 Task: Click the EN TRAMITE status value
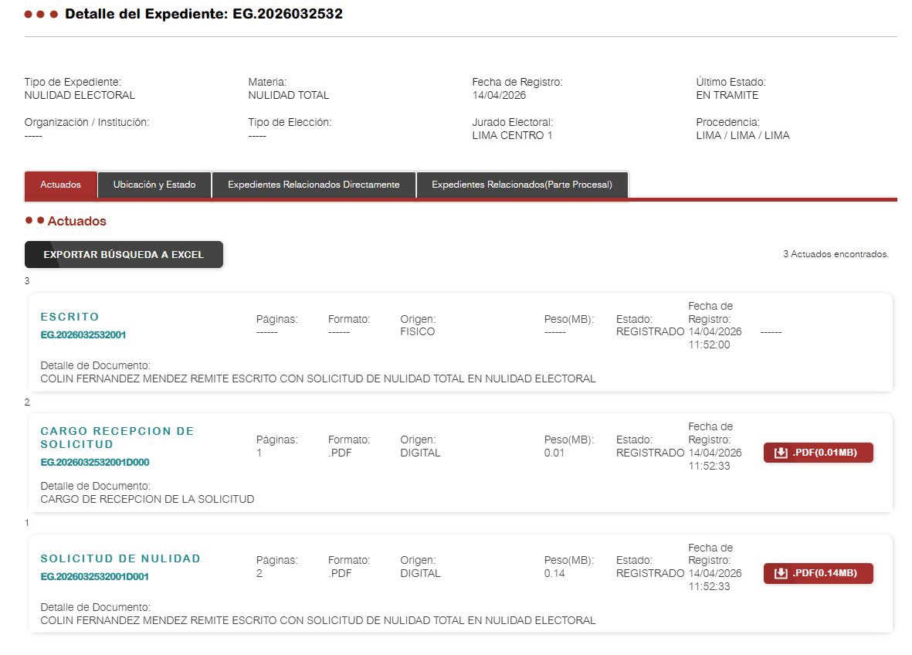click(727, 95)
